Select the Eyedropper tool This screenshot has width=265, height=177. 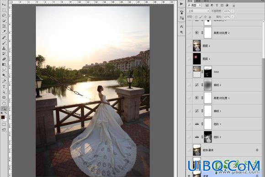(4, 32)
